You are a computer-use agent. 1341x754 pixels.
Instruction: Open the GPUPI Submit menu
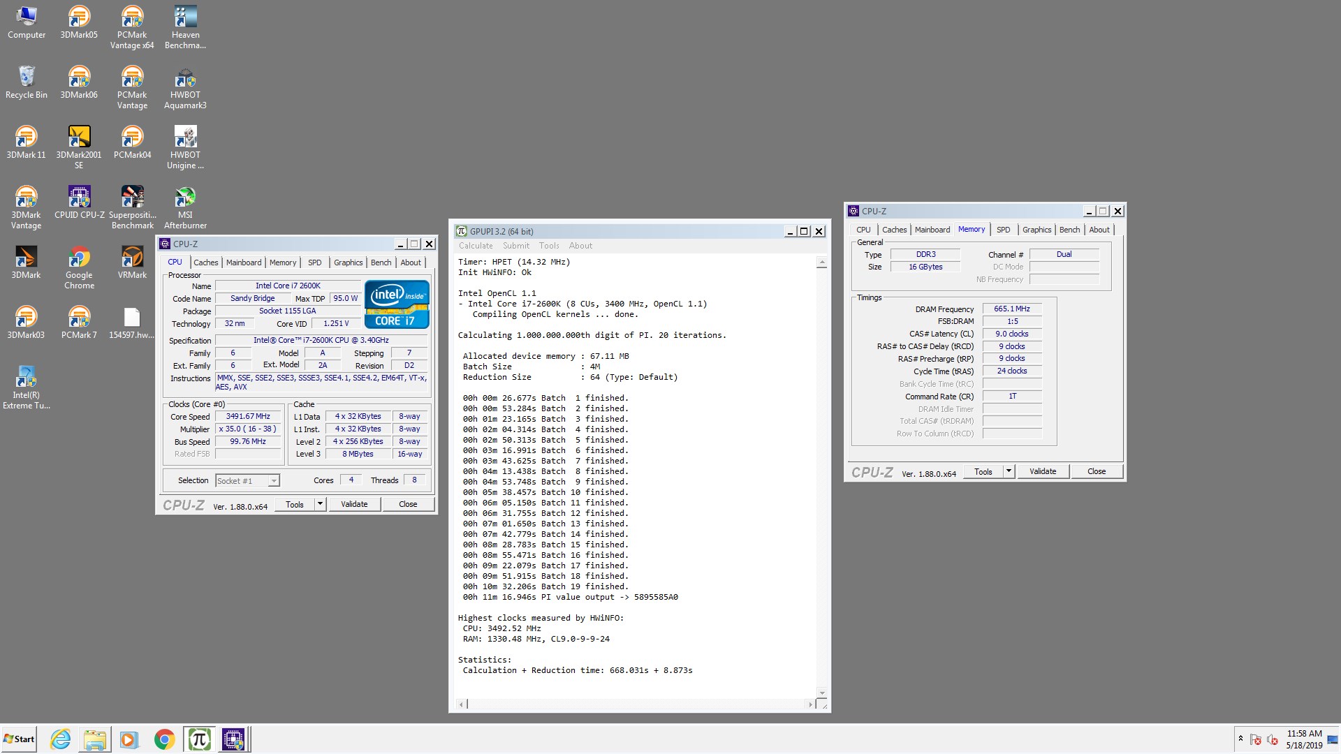click(x=516, y=246)
